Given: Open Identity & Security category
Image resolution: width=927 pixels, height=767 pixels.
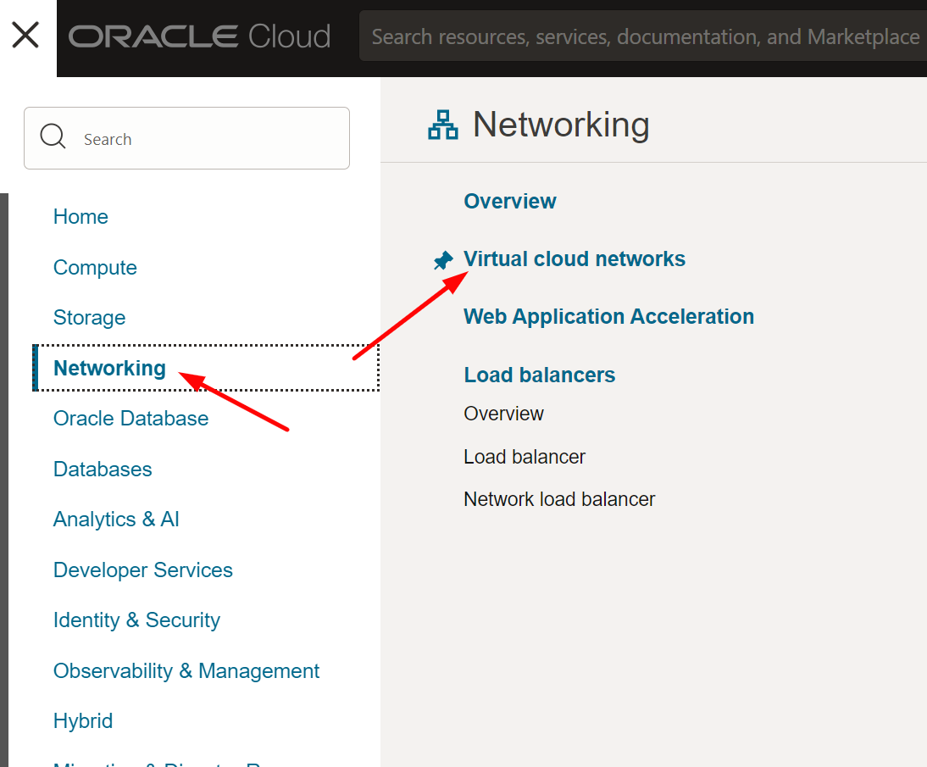Looking at the screenshot, I should click(x=136, y=620).
